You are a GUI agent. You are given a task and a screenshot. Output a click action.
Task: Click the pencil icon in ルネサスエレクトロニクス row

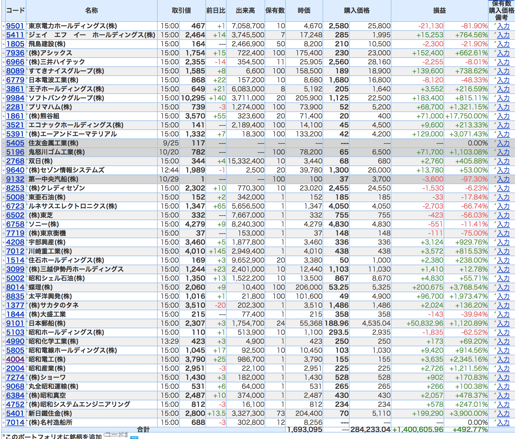click(x=495, y=204)
